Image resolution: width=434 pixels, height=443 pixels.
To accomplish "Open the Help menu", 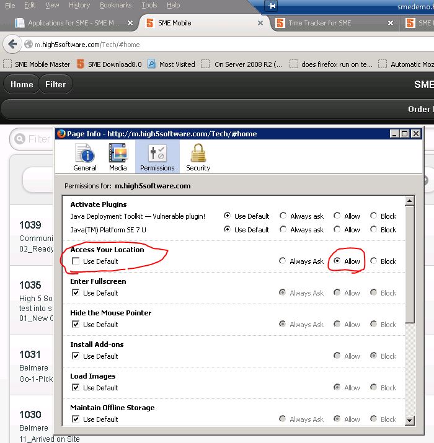I will pyautogui.click(x=174, y=5).
